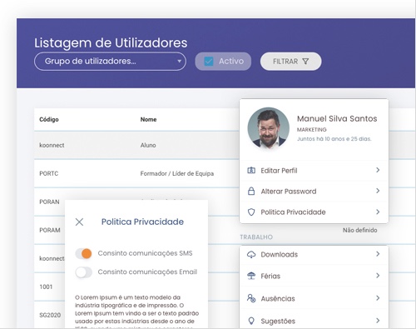Image resolution: width=416 pixels, height=329 pixels.
Task: Click the Alterar Password lock icon
Action: point(251,192)
